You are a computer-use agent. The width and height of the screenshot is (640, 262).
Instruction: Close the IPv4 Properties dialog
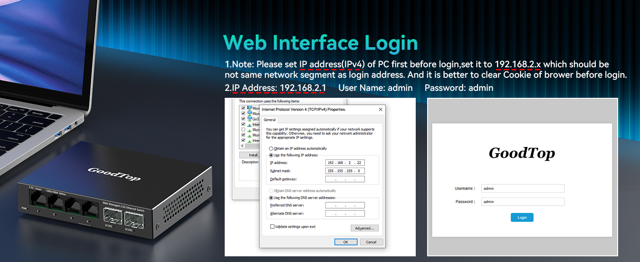[380, 109]
